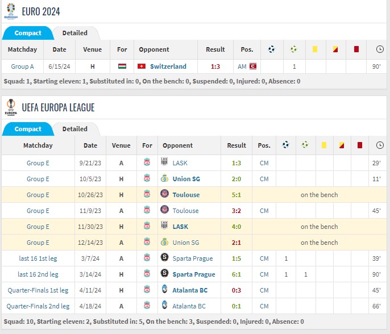The image size is (390, 334).
Task: Click the LASK crest in the 9/21/23 row
Action: pos(164,162)
